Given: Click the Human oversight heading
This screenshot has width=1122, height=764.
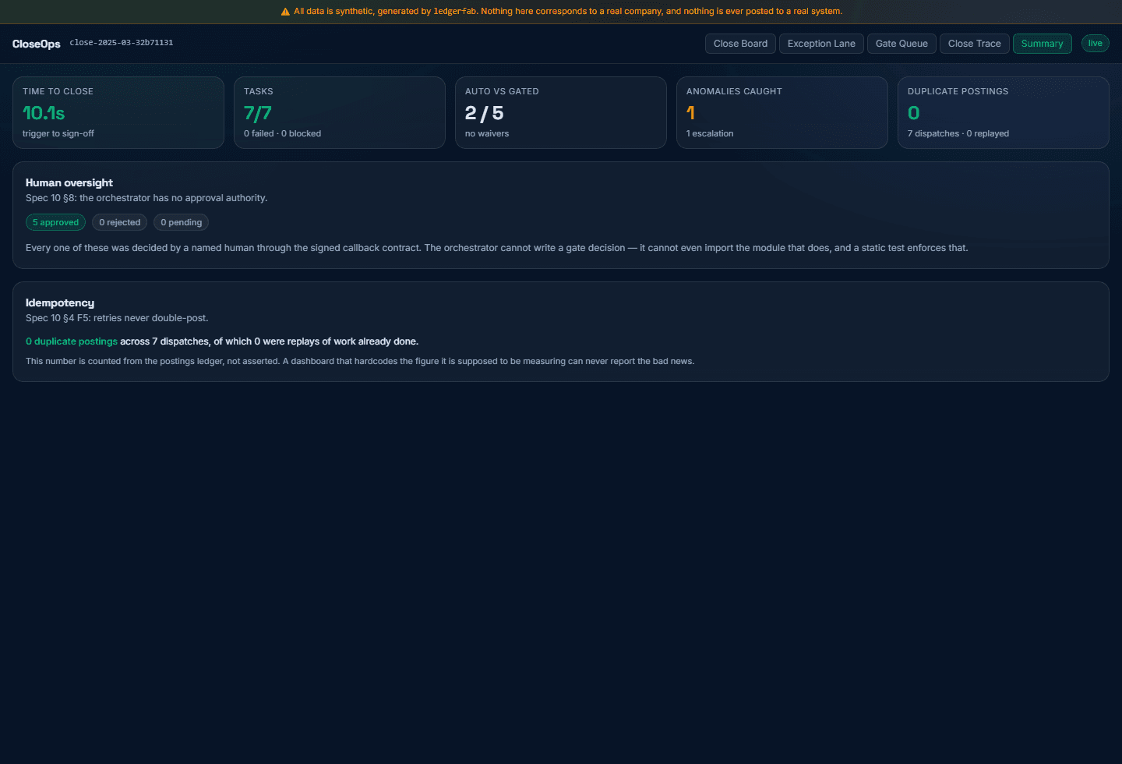Looking at the screenshot, I should [69, 182].
